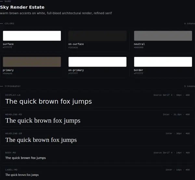
Task: Click the #544a40 hex code
Action: pyautogui.click(x=7, y=73)
